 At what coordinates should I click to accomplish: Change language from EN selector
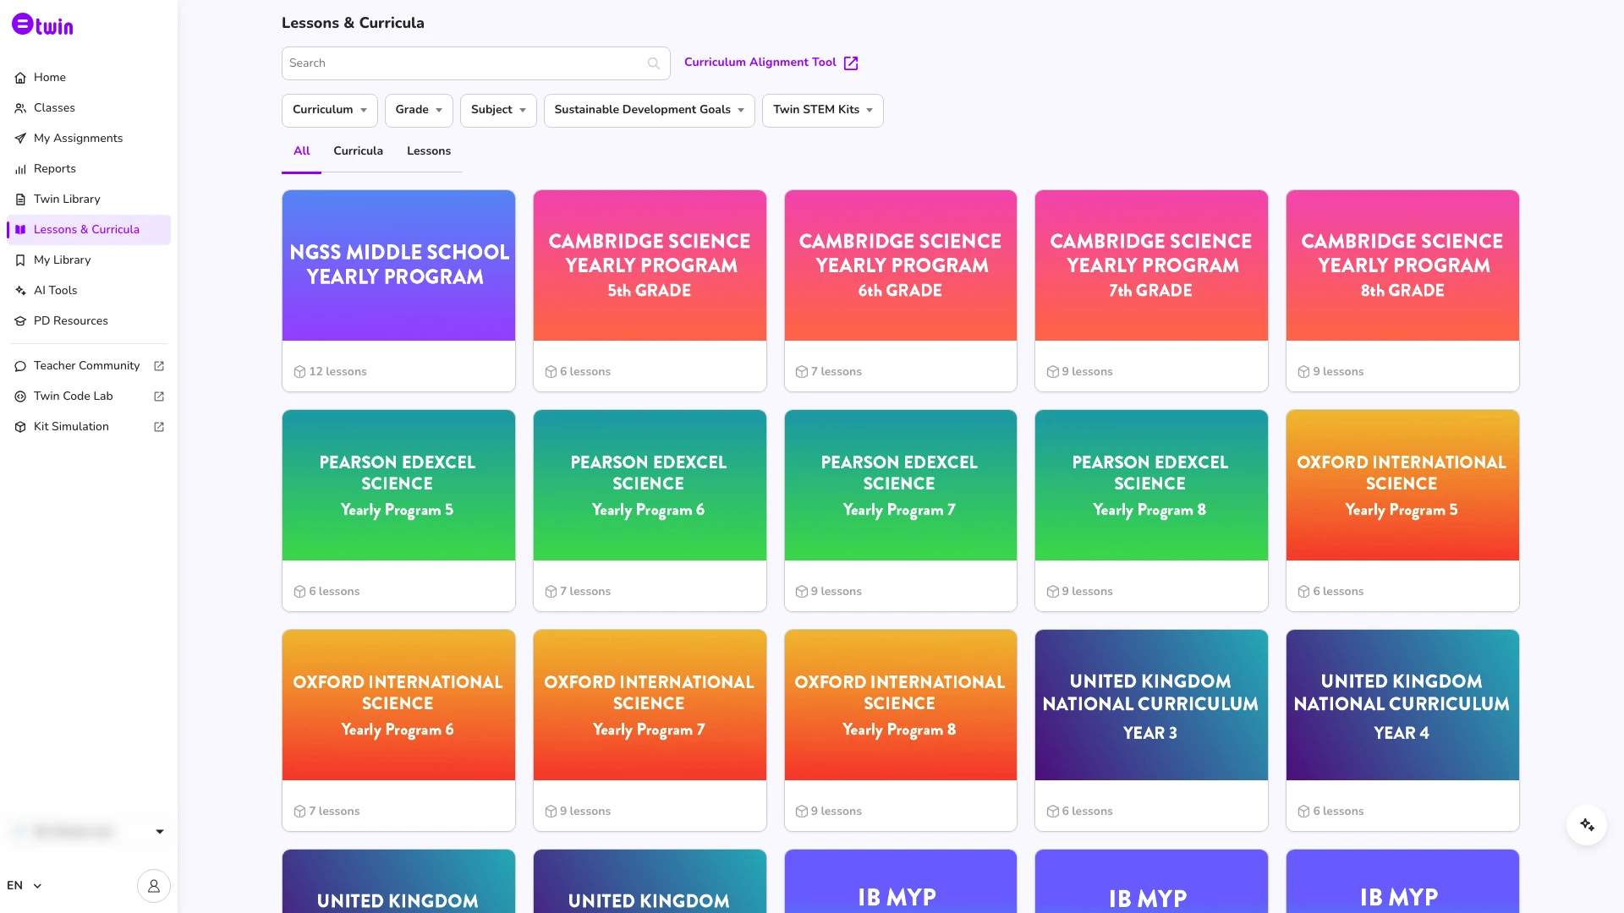pyautogui.click(x=25, y=886)
